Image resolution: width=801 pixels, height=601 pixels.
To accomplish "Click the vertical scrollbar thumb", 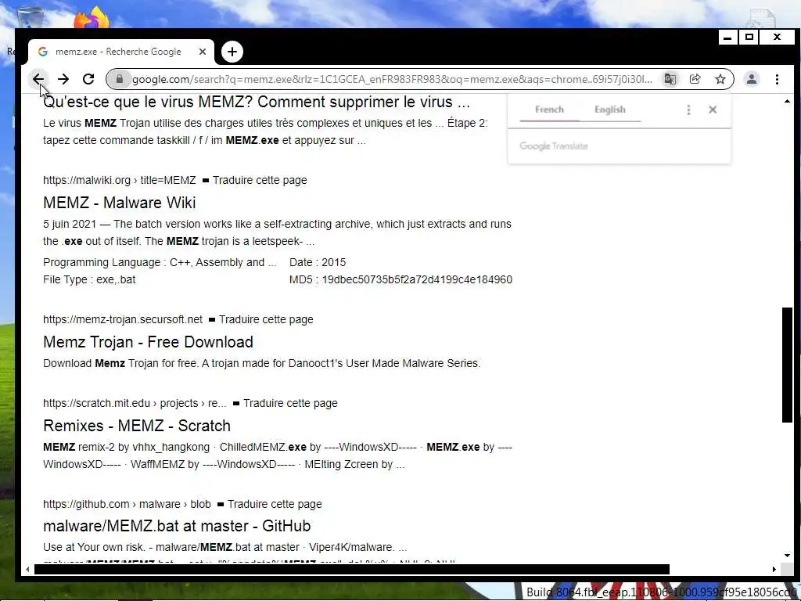I will 787,365.
